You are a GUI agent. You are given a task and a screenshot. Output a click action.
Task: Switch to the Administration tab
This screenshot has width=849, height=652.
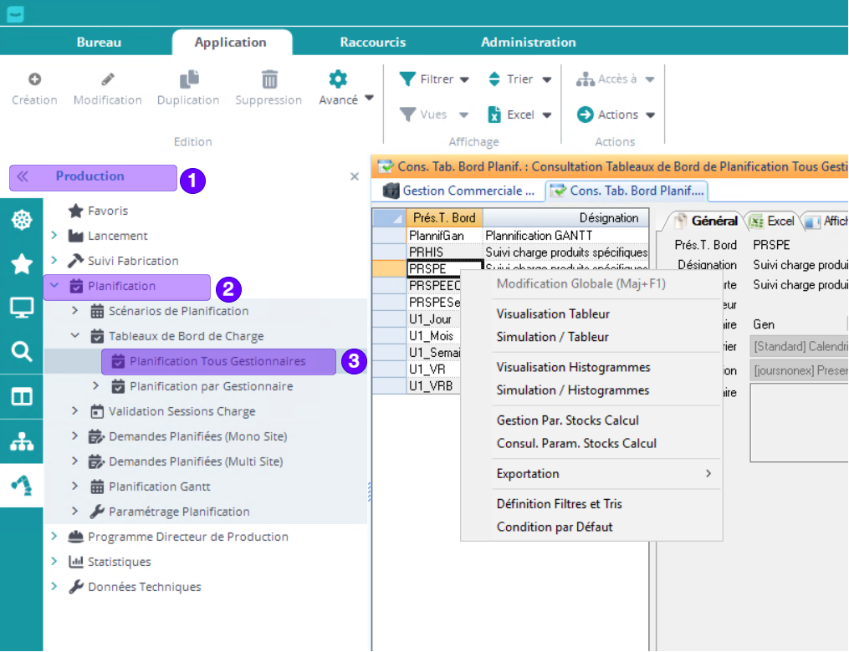point(528,42)
